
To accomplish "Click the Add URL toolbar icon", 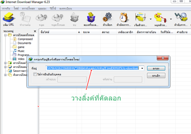I will tap(9, 18).
